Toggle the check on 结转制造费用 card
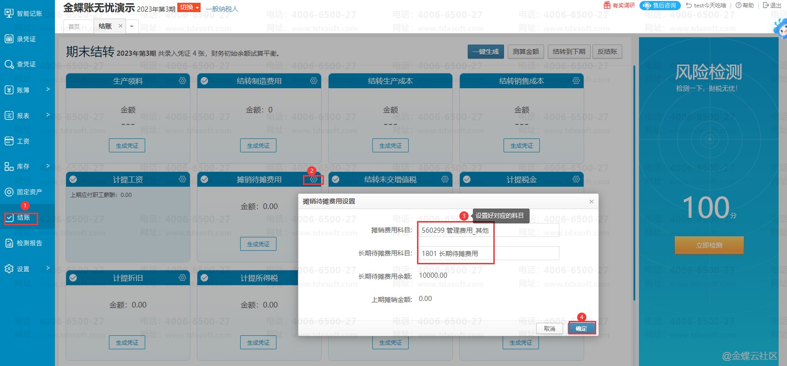The height and width of the screenshot is (366, 787). pyautogui.click(x=204, y=81)
